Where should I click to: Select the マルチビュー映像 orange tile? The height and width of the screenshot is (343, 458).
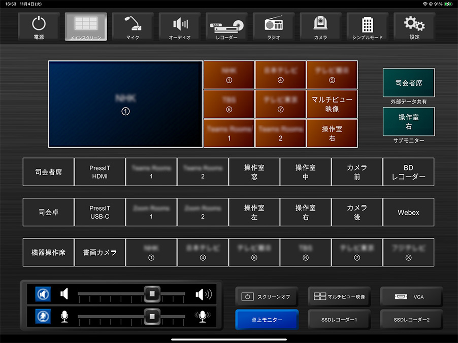click(x=332, y=104)
